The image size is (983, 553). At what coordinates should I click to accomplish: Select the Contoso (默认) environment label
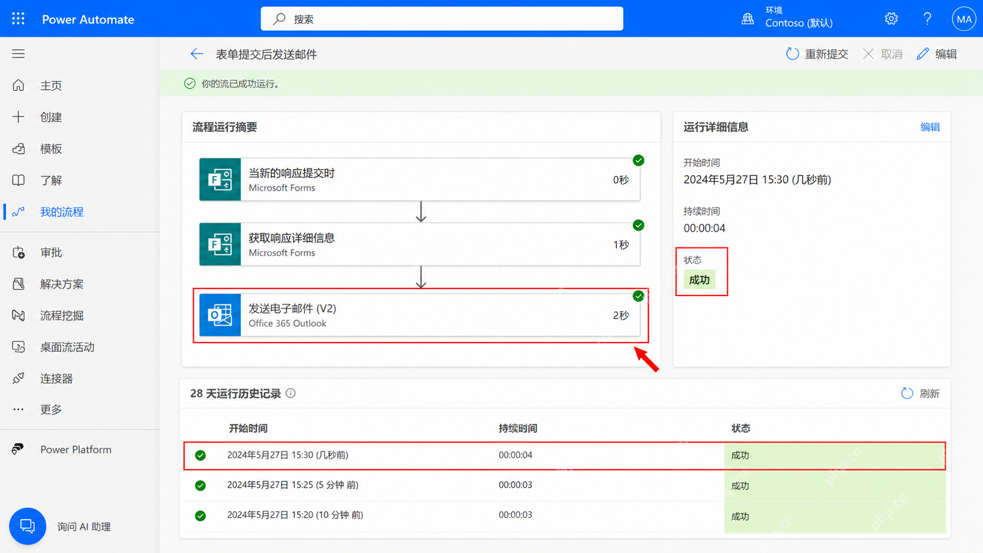[799, 24]
